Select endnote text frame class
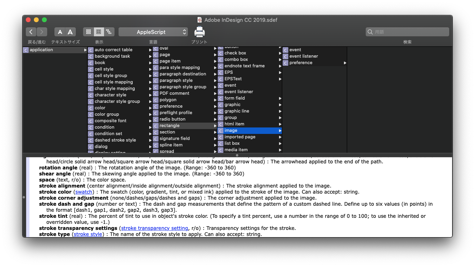Viewport: 475px width, 267px height. [244, 66]
